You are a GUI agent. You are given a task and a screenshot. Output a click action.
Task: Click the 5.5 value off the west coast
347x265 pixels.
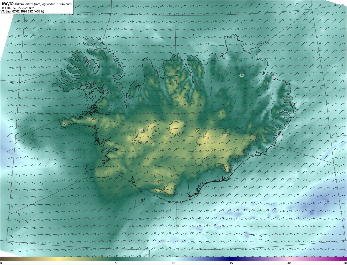34,138
